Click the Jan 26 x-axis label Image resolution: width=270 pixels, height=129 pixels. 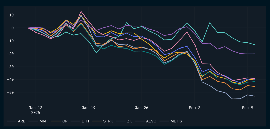click(142, 108)
